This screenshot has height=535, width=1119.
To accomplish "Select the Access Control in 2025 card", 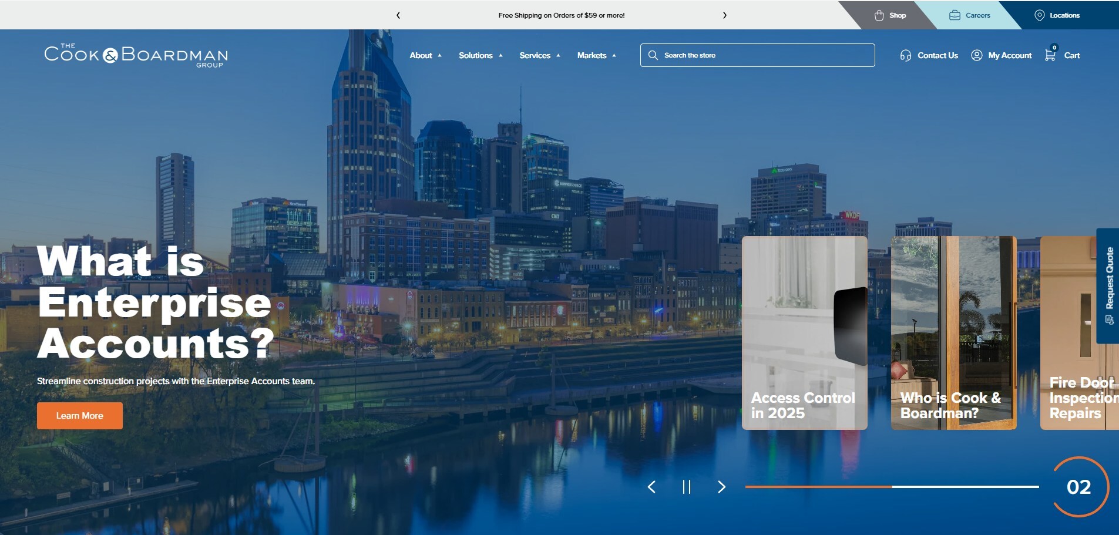I will click(x=804, y=333).
